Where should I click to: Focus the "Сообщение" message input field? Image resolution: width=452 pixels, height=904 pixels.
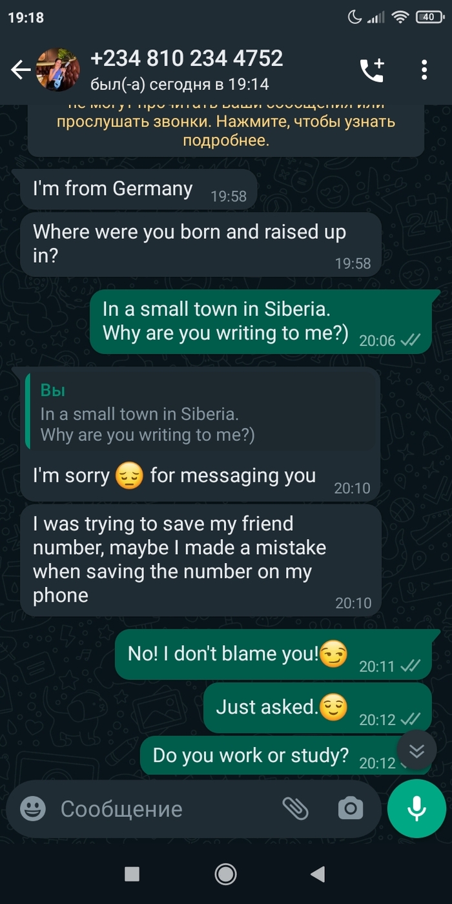pos(161,808)
